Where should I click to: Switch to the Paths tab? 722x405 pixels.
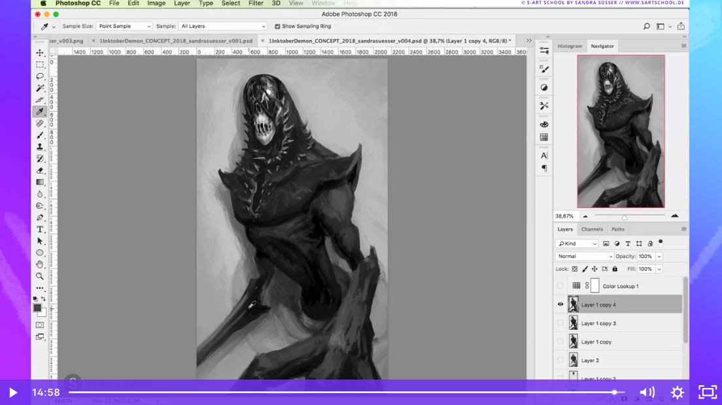(x=618, y=229)
